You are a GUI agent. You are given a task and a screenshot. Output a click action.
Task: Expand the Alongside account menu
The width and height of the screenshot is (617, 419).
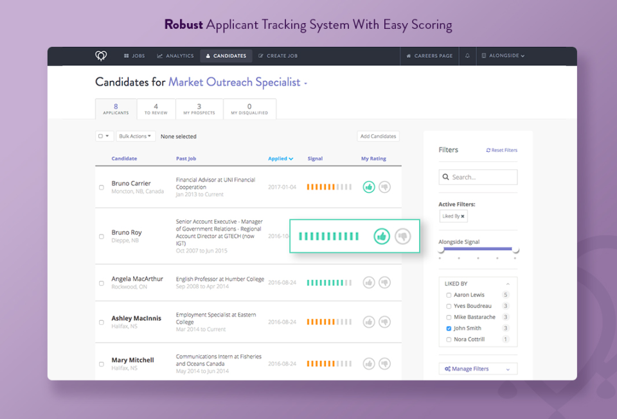coord(503,56)
